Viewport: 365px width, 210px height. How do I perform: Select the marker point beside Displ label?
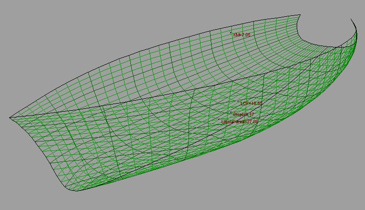[x=231, y=112]
